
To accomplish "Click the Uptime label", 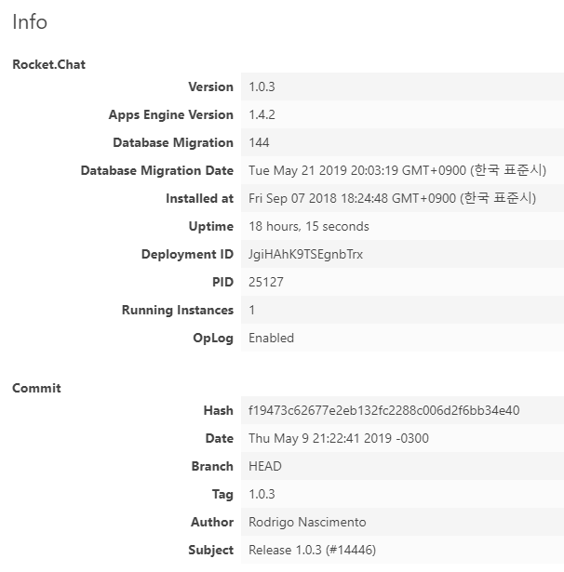I will coord(211,226).
